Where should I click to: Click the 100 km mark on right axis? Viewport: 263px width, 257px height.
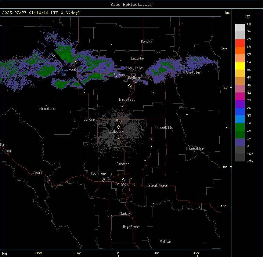pyautogui.click(x=224, y=48)
